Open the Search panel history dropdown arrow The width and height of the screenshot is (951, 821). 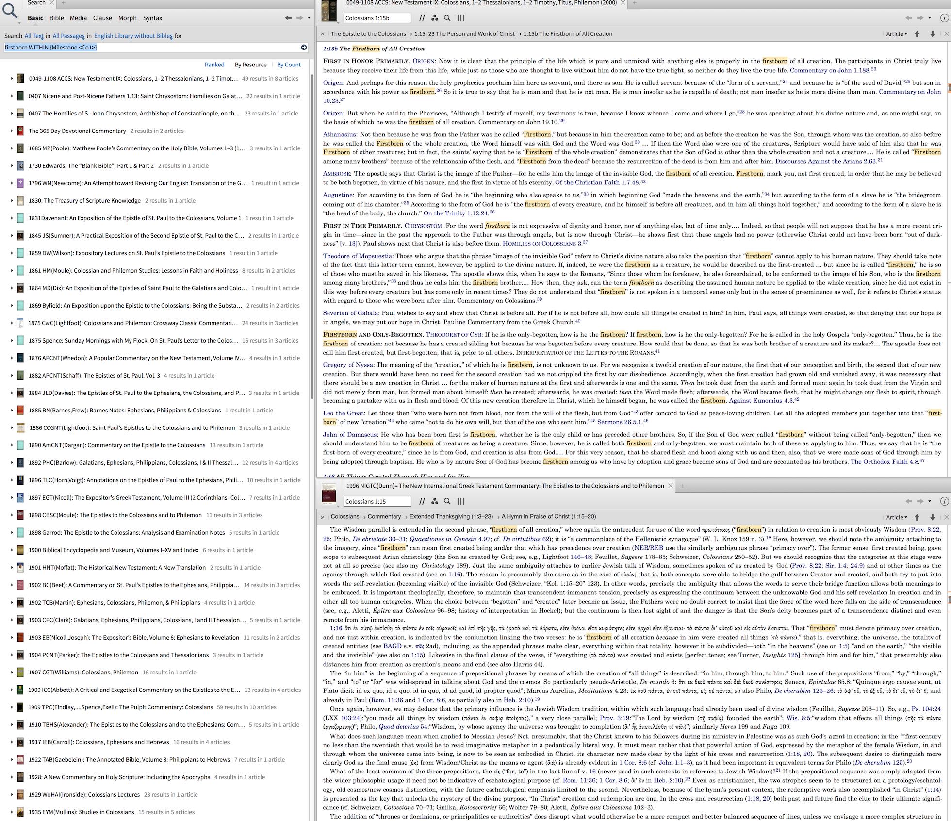tap(309, 18)
